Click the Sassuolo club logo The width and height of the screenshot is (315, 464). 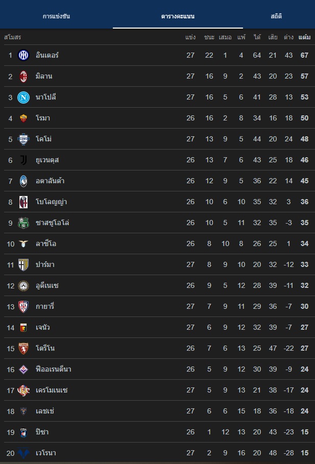[23, 223]
